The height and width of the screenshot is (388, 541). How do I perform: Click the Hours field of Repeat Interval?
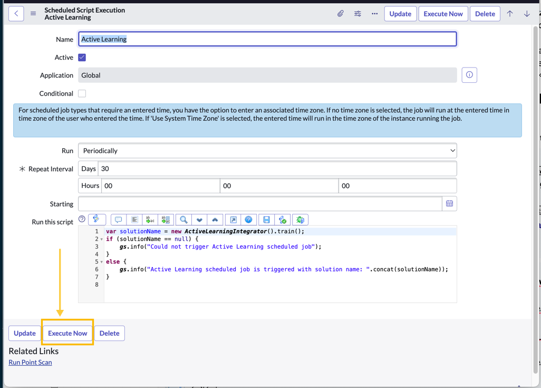pyautogui.click(x=160, y=186)
